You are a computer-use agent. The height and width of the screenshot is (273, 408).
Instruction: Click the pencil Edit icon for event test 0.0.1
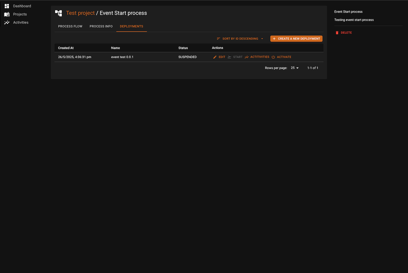point(215,57)
